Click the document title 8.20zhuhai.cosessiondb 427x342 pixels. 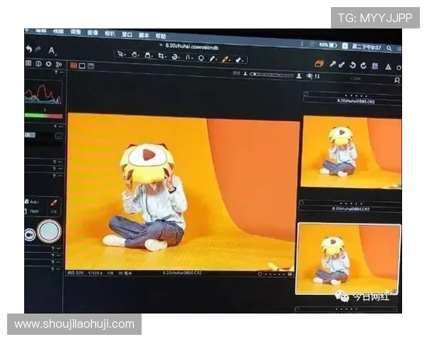click(x=191, y=46)
